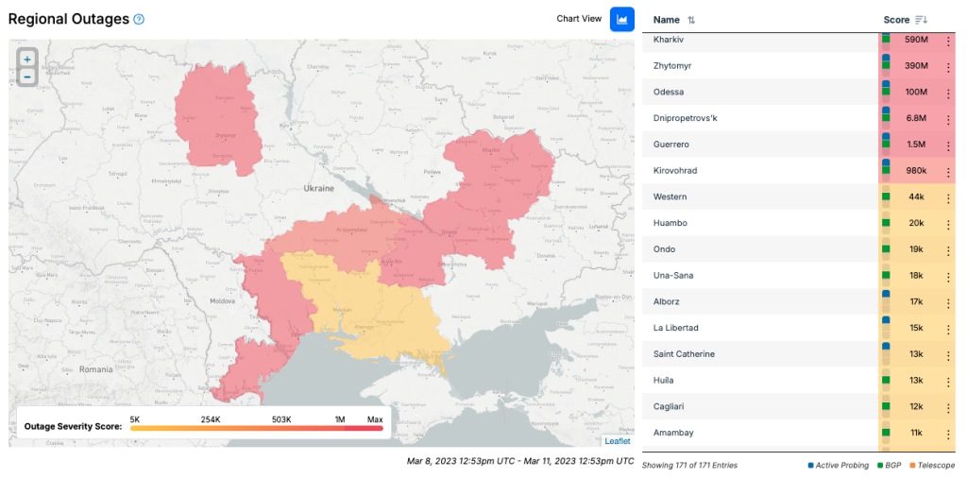Expand options for the Odessa row
The height and width of the screenshot is (478, 967).
click(x=948, y=93)
